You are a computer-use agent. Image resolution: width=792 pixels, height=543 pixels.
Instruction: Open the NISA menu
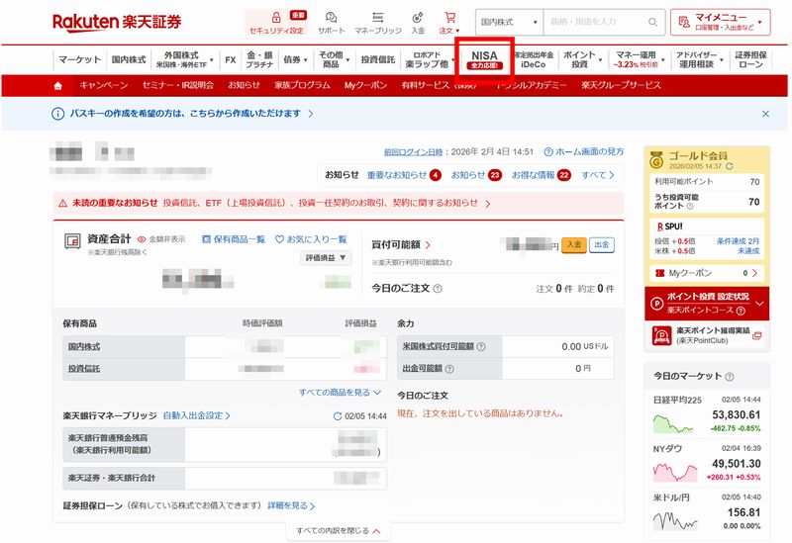point(484,59)
